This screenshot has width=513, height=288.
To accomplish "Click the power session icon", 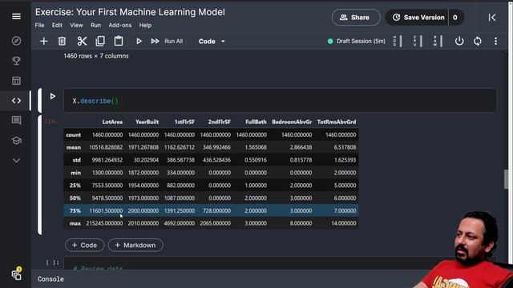I will click(459, 41).
